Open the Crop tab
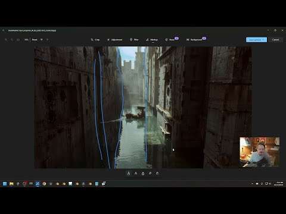Viewport: 286px width, 214px height. (x=95, y=40)
